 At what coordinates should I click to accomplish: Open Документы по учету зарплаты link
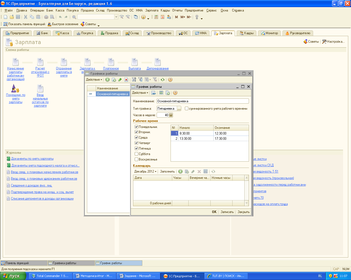32,159
